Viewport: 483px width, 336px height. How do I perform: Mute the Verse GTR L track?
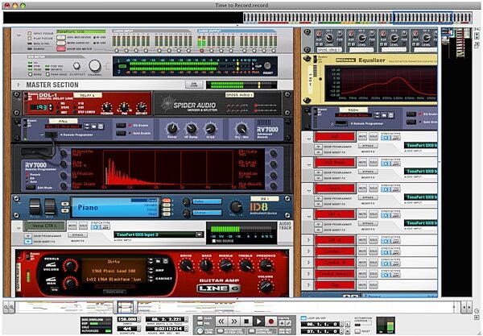[x=72, y=226]
